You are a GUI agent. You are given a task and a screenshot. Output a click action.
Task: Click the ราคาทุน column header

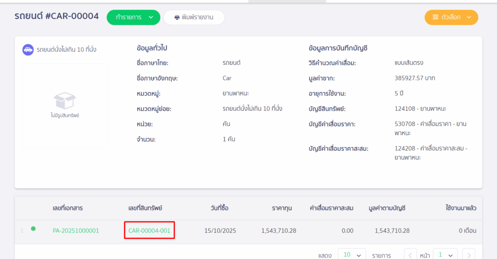[284, 208]
